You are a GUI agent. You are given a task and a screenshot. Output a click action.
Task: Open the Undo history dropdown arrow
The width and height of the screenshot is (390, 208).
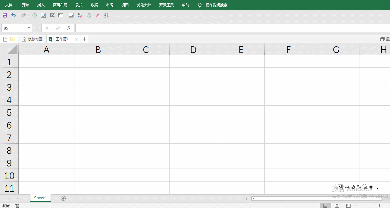click(18, 15)
